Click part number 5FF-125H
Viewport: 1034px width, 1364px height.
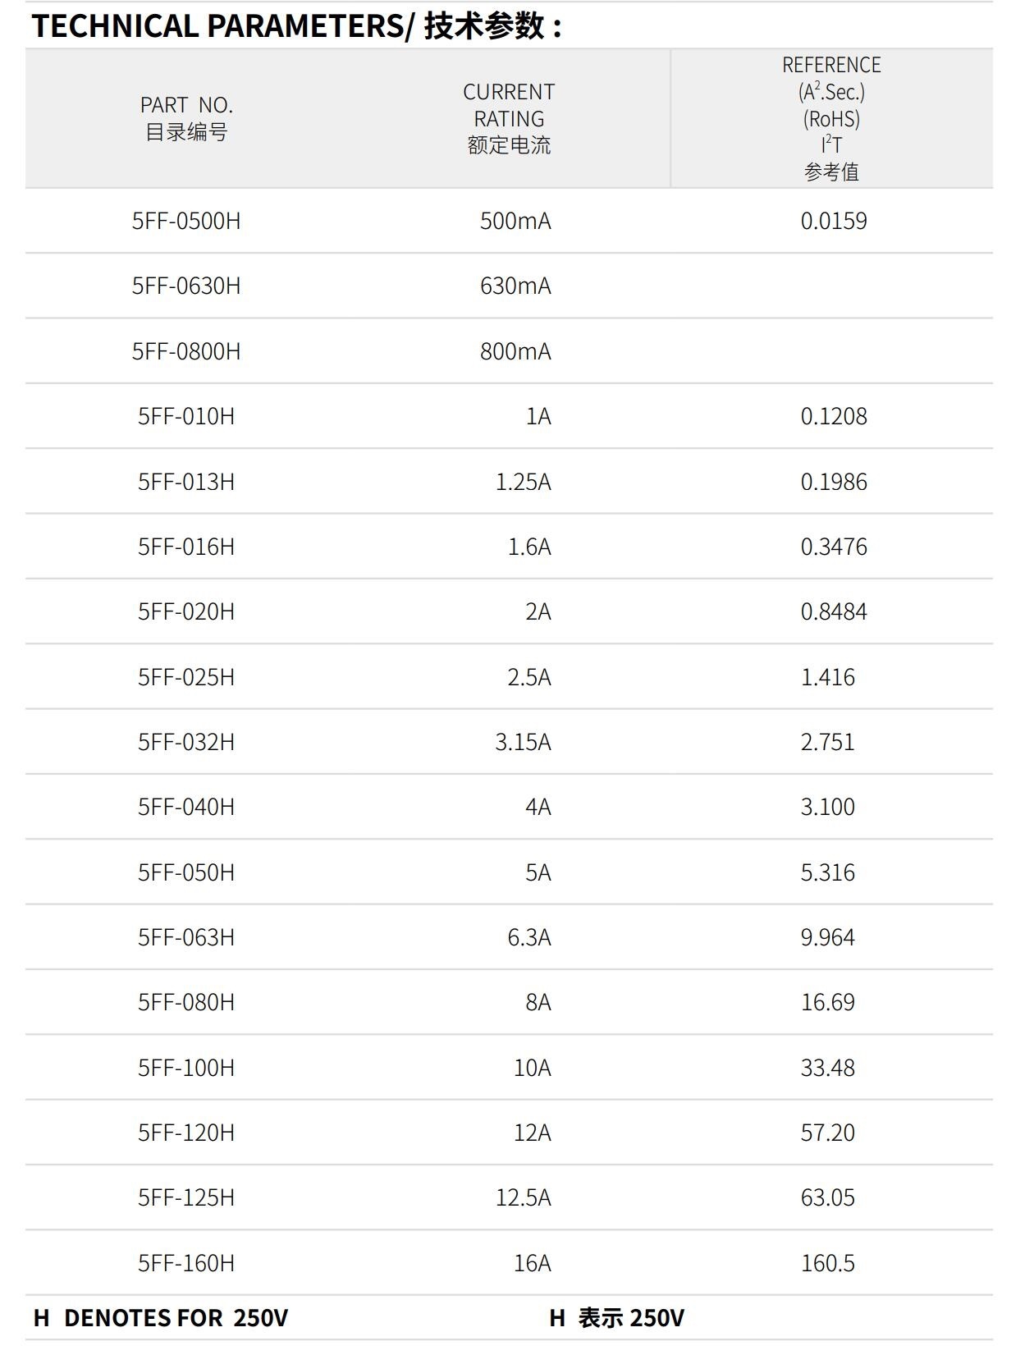click(186, 1197)
